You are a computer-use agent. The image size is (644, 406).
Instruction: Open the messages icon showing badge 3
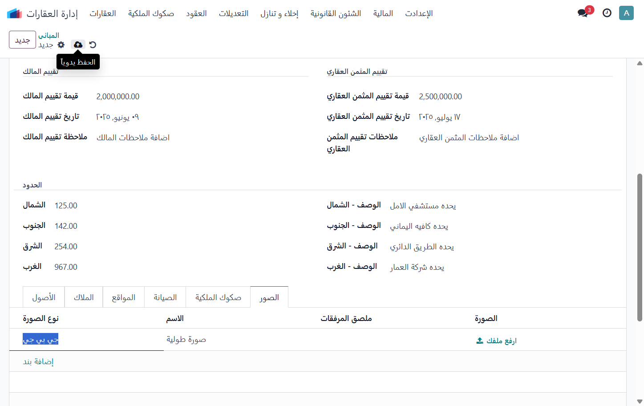pyautogui.click(x=583, y=13)
